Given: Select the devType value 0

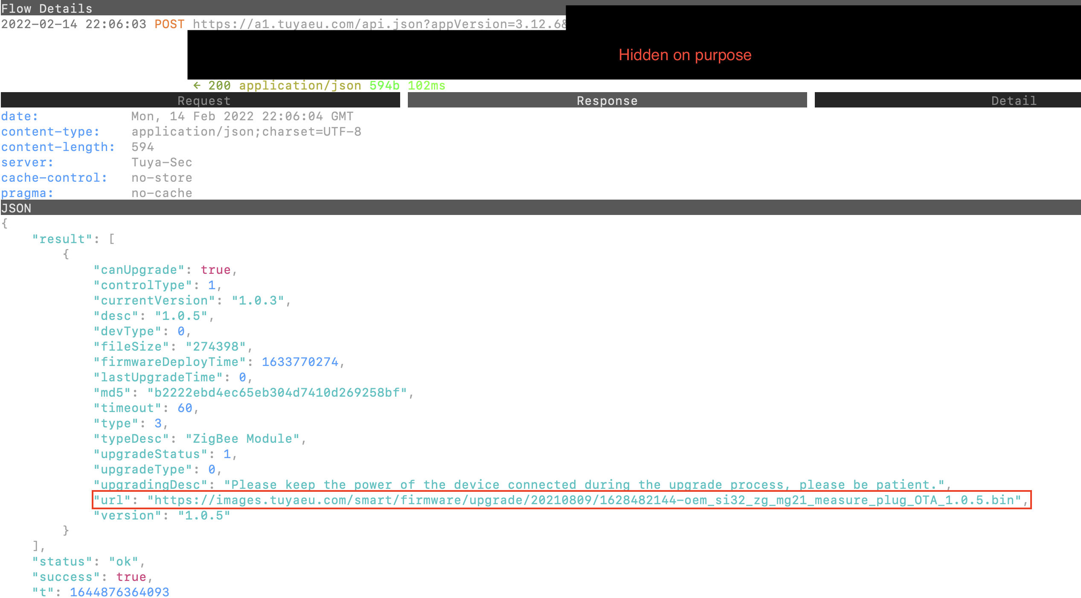Looking at the screenshot, I should (x=181, y=331).
